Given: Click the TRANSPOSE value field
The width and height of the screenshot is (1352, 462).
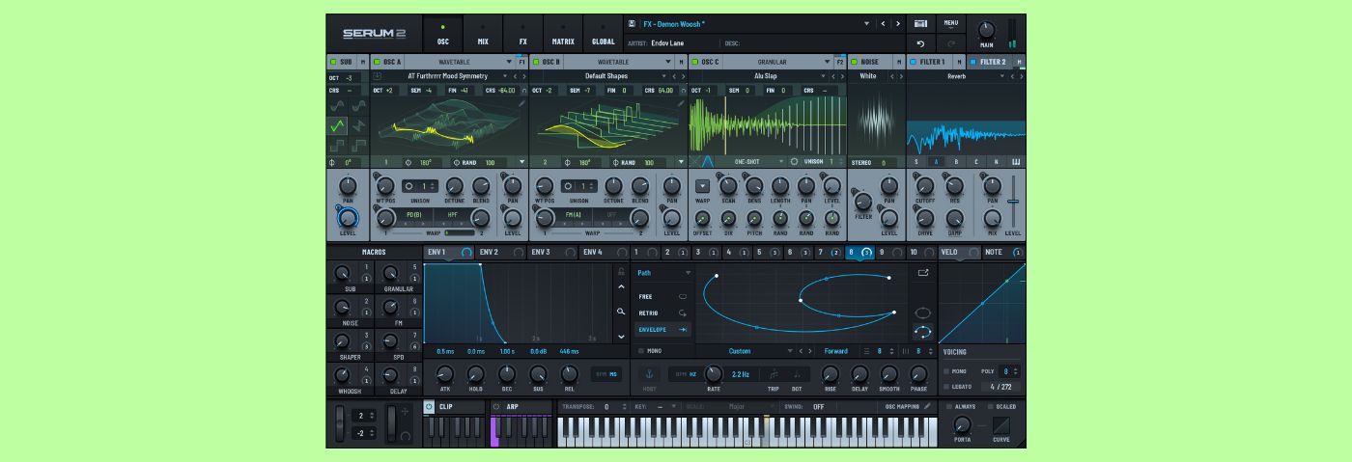Looking at the screenshot, I should (x=607, y=407).
